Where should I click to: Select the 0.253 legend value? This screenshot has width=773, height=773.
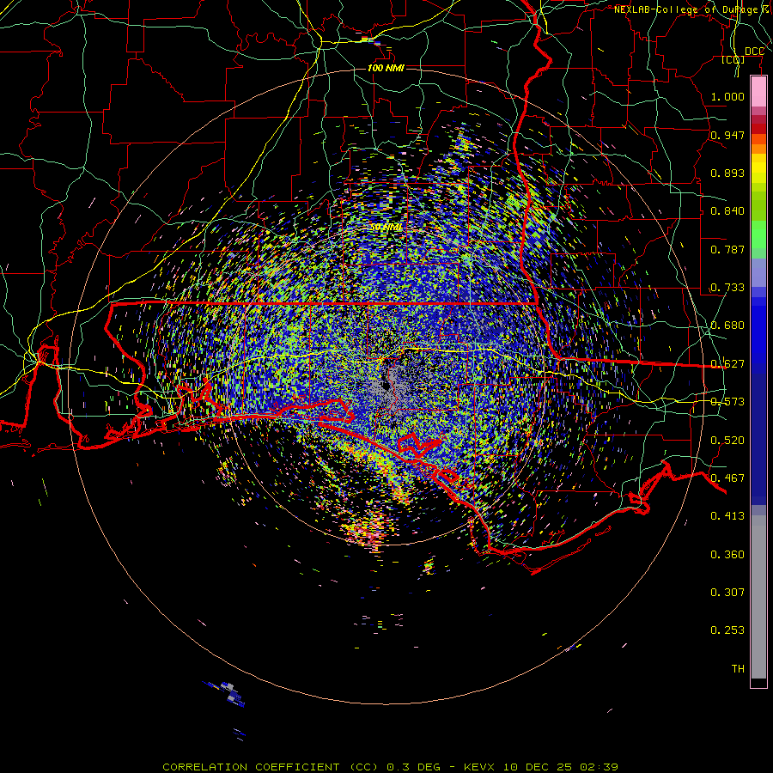tap(727, 630)
